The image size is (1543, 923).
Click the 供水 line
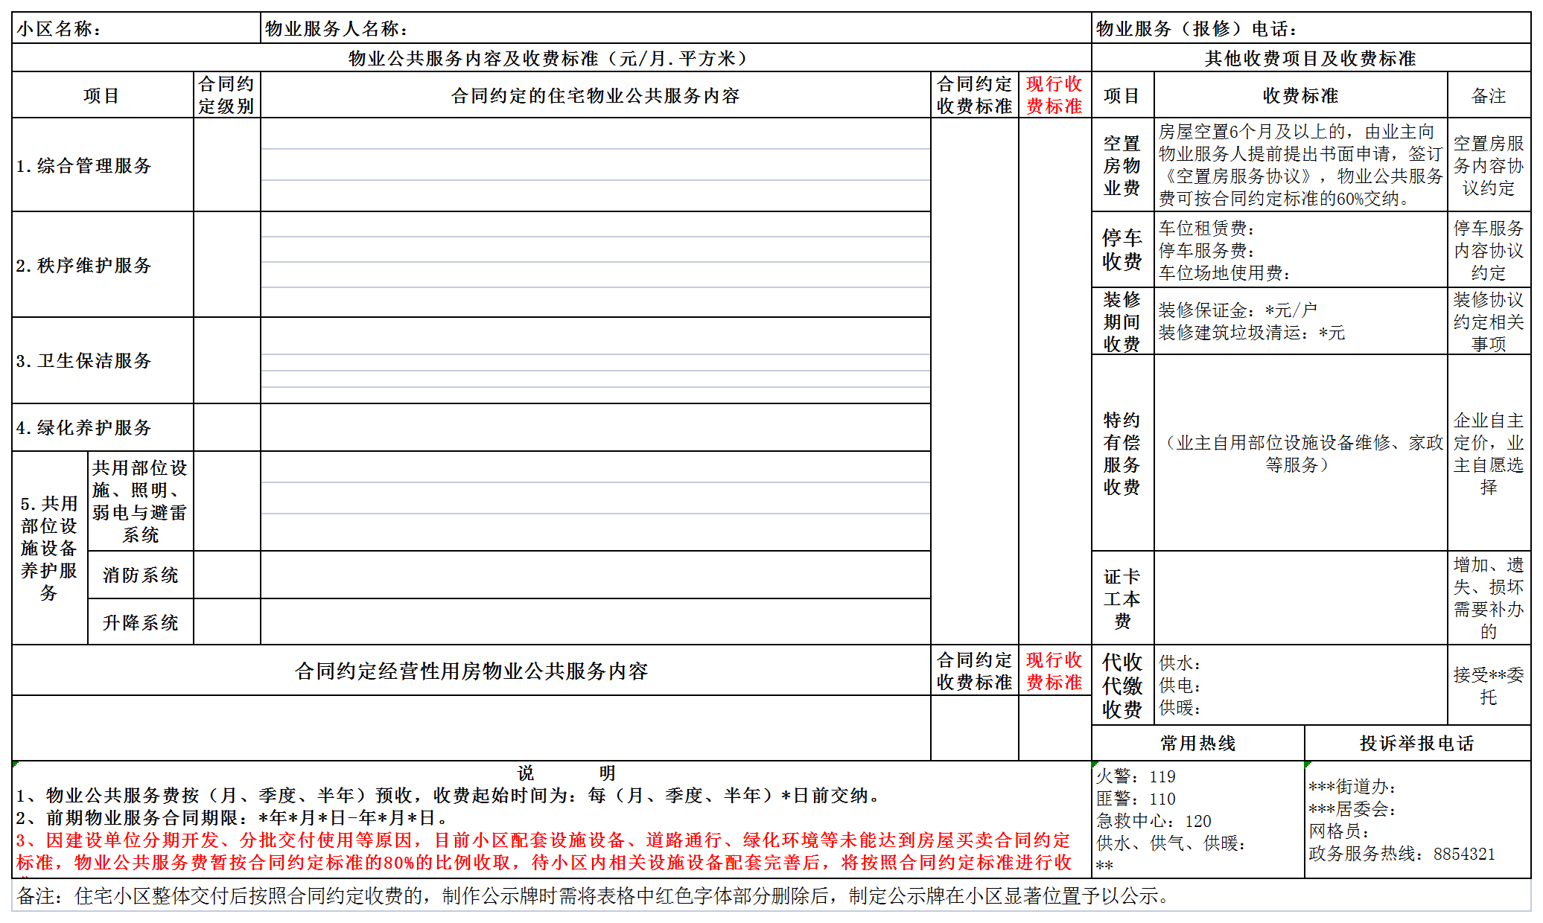[x=1180, y=663]
